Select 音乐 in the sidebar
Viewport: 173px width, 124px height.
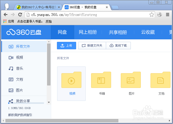click(x=24, y=68)
